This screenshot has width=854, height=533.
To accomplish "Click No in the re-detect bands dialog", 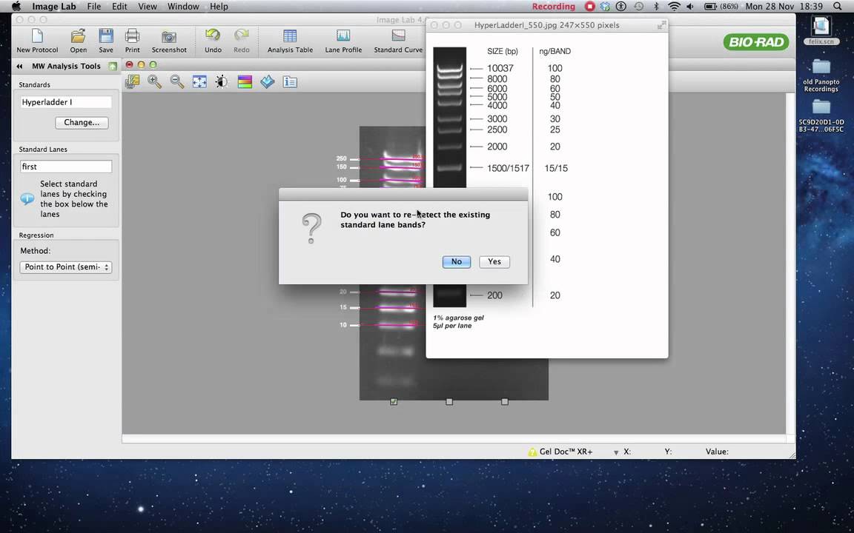I will [457, 261].
